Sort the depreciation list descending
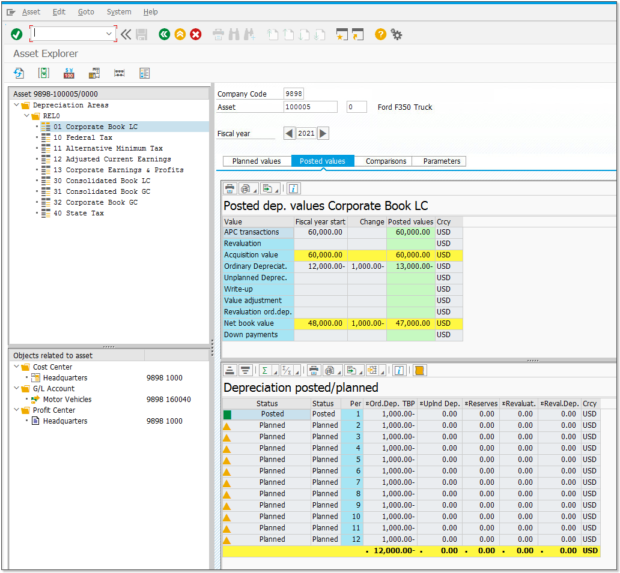Viewport: 620px width, 573px height. [x=245, y=370]
